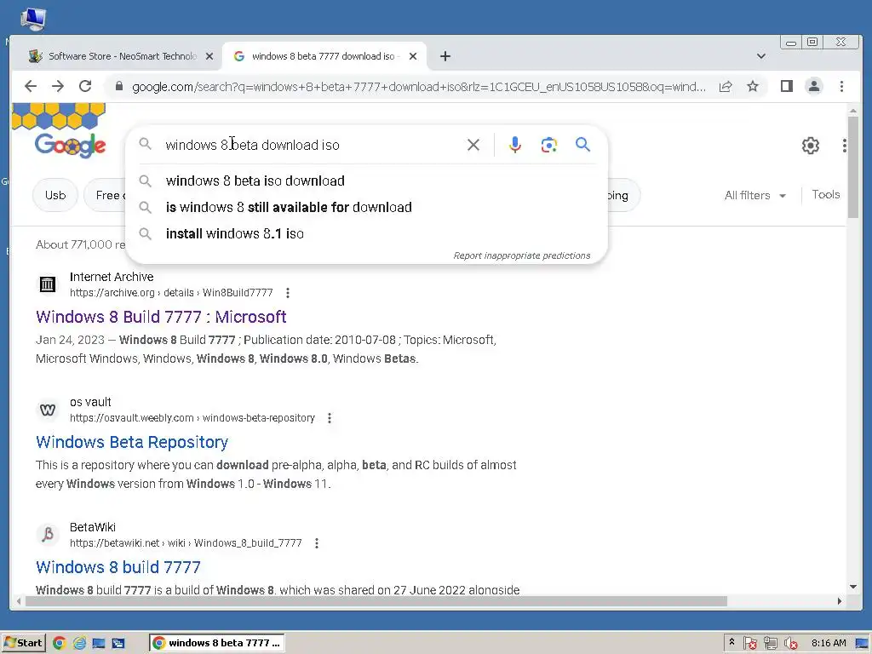This screenshot has width=872, height=654.
Task: Go back to the previous page
Action: tap(31, 86)
